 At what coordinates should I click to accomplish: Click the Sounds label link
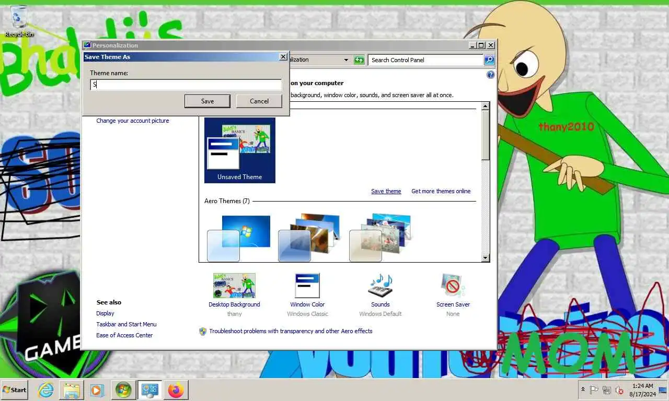click(380, 304)
